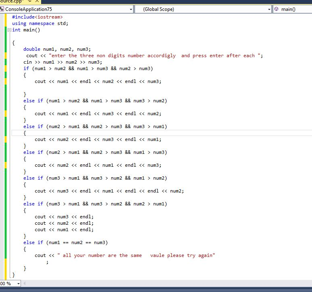Viewport: 312px width, 292px height.
Task: Click the if (num1 > num2 && num1 > num3 && num2 > num3) line
Action: coord(88,68)
